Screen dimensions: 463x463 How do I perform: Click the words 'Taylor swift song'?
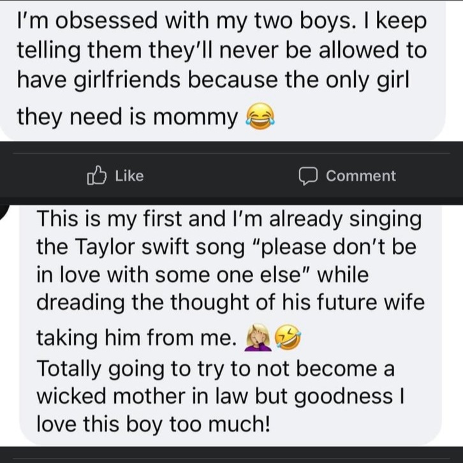point(161,247)
